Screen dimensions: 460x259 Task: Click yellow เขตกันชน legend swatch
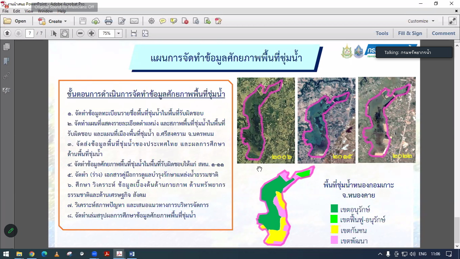(334, 230)
